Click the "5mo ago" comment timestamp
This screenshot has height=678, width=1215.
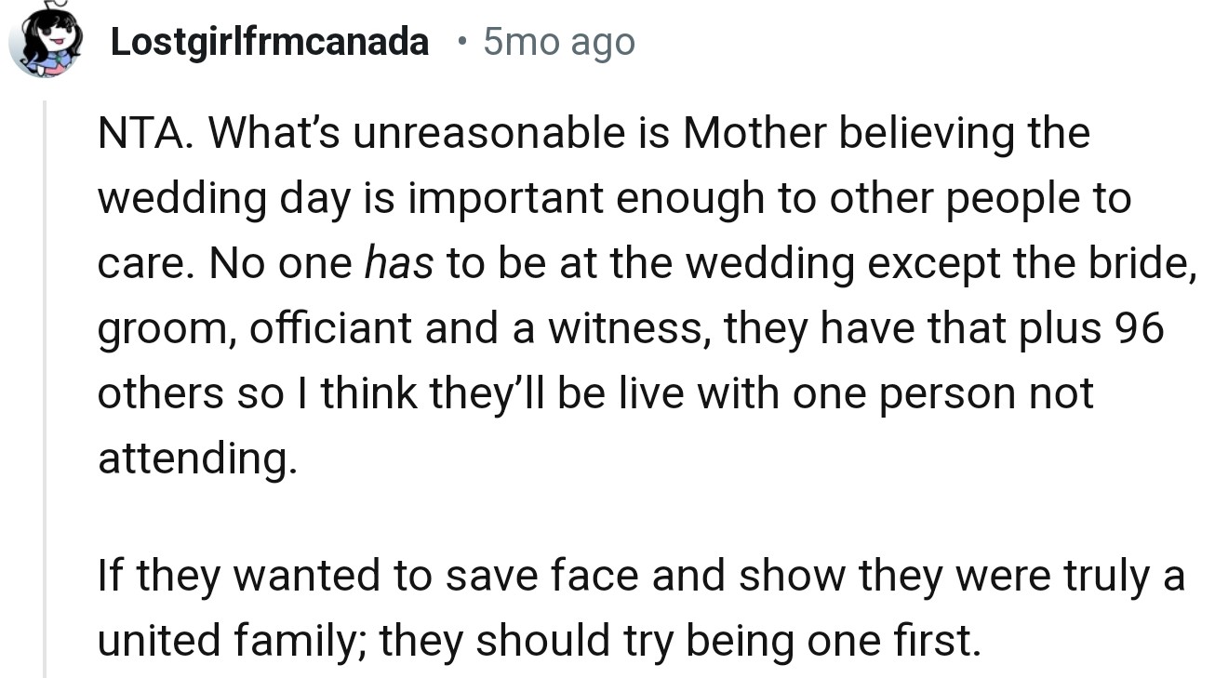(x=558, y=43)
